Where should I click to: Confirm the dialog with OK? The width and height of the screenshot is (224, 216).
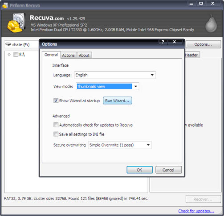tap(139, 170)
